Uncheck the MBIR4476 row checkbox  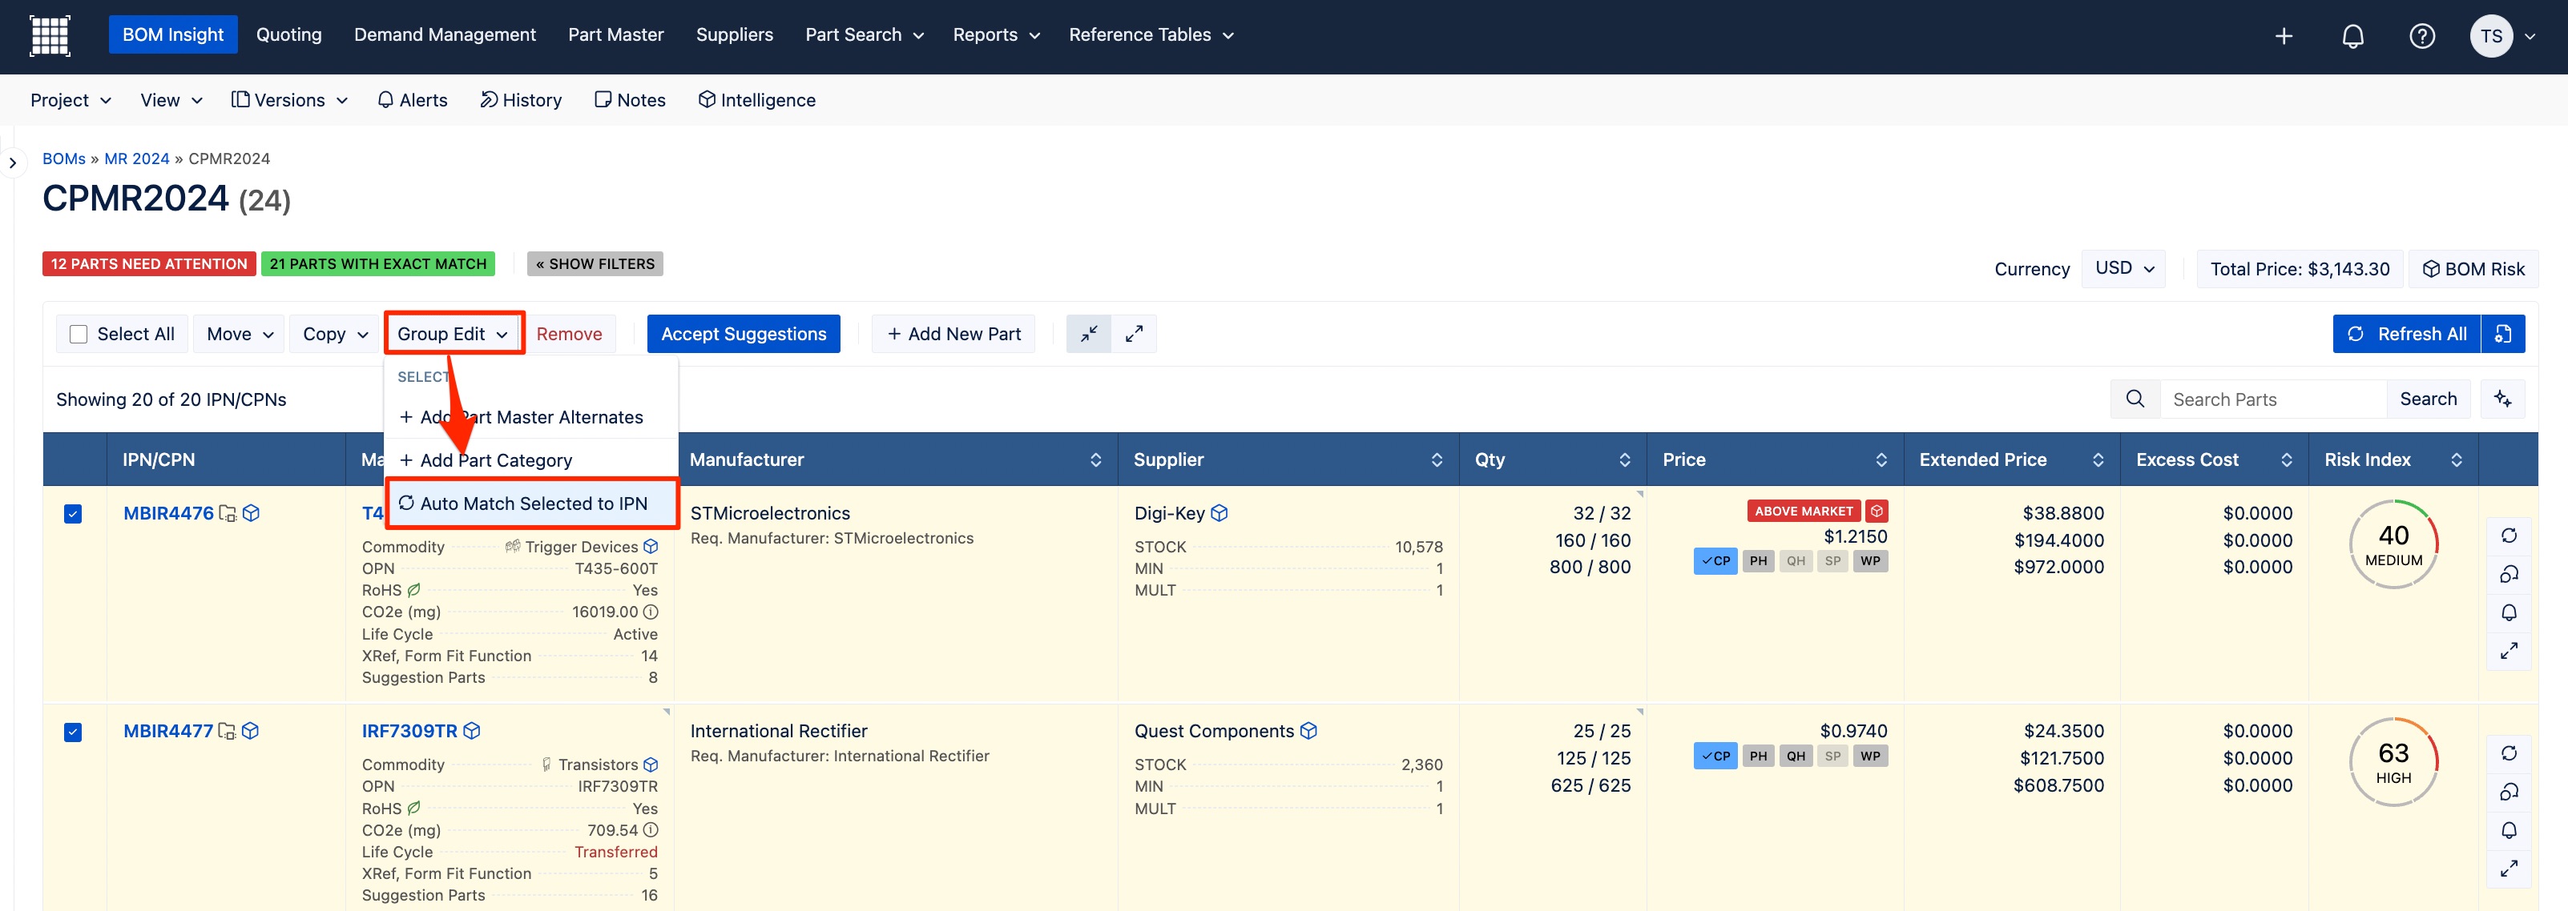point(73,514)
